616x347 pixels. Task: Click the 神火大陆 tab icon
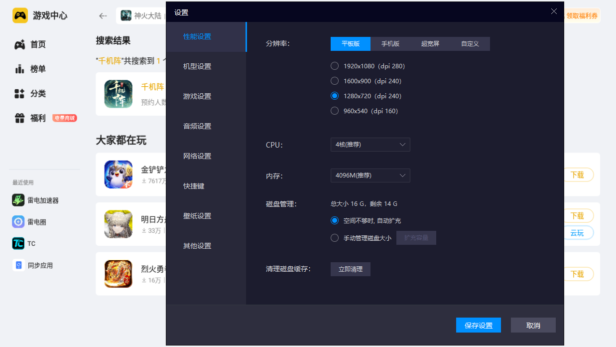tap(126, 15)
